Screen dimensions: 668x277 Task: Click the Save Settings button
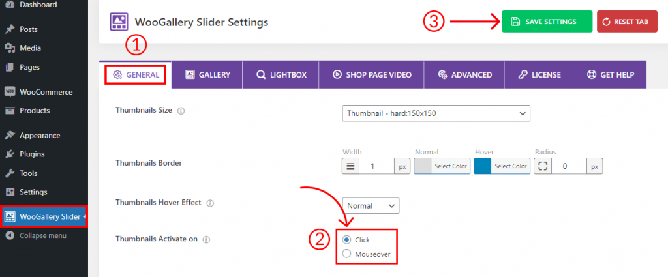click(547, 22)
